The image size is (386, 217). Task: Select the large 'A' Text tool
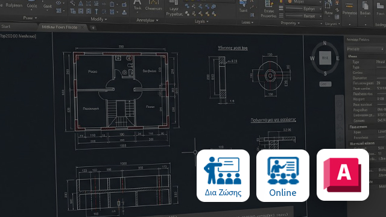click(x=137, y=5)
